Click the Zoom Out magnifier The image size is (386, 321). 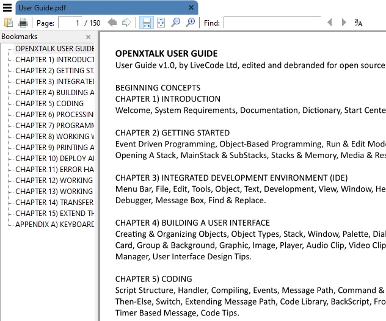(176, 23)
